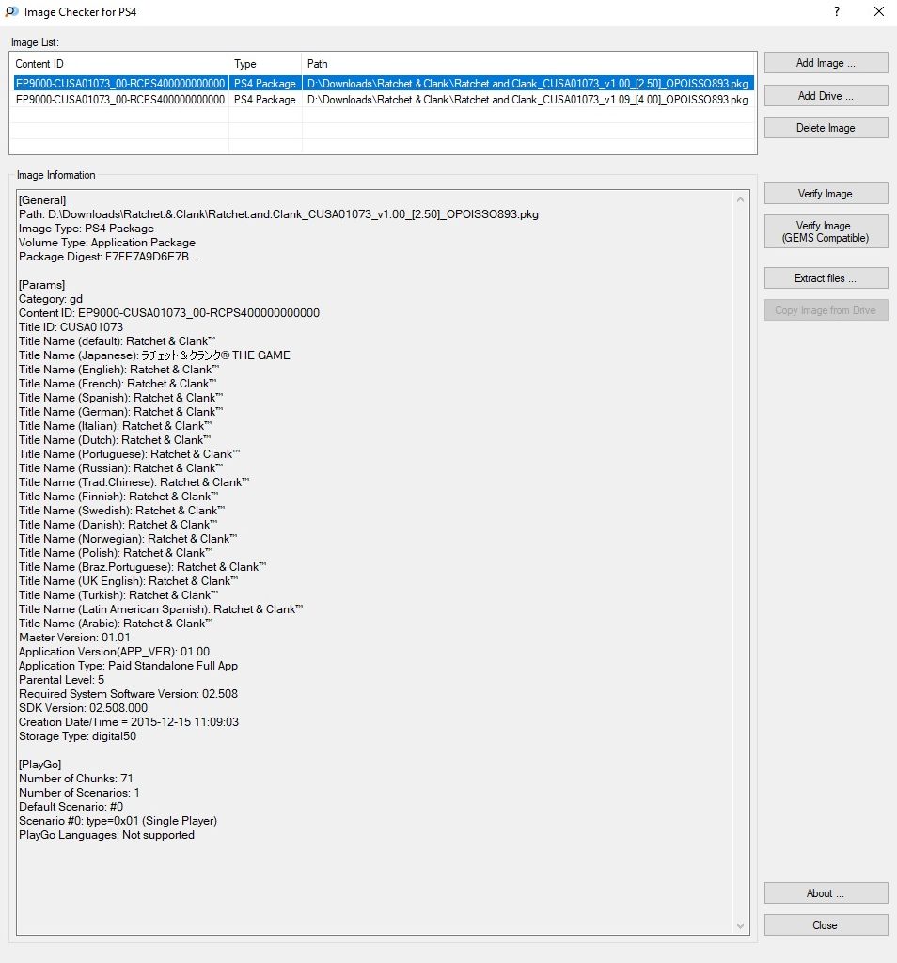
Task: Open the About dialog
Action: pos(826,893)
